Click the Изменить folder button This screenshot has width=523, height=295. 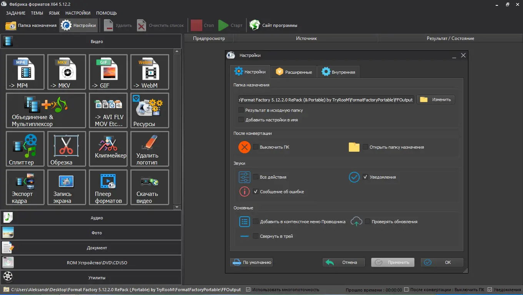pyautogui.click(x=436, y=99)
